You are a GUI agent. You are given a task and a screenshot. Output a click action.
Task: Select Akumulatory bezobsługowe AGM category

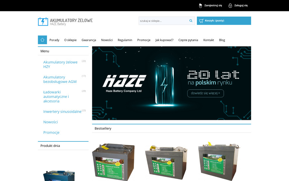click(x=60, y=79)
